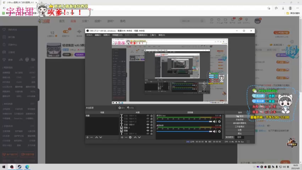Switch to the 转场特效 tab in OBS

tap(230, 137)
